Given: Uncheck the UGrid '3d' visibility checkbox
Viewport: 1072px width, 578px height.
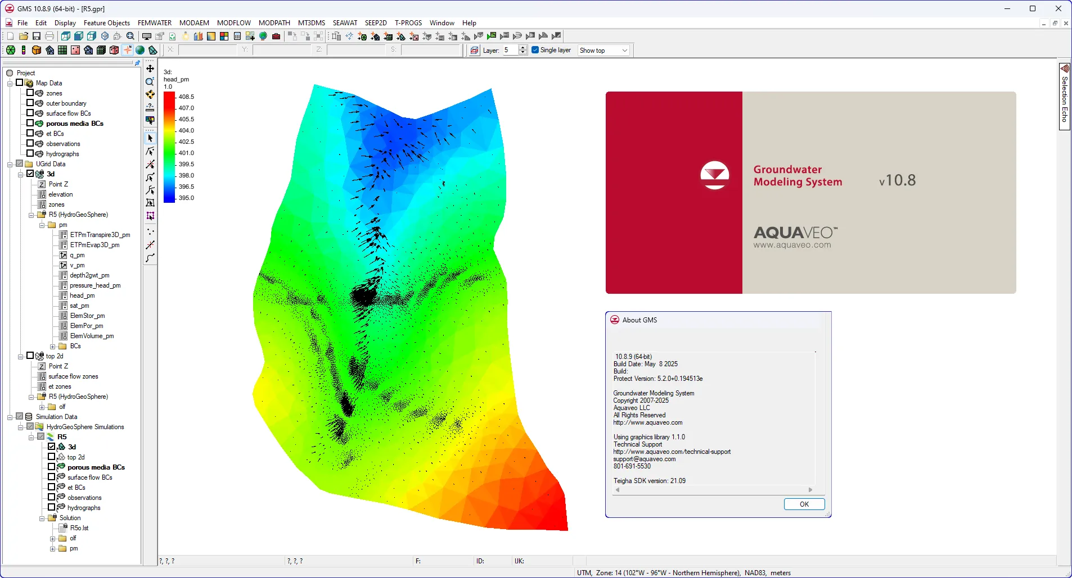Looking at the screenshot, I should 30,174.
